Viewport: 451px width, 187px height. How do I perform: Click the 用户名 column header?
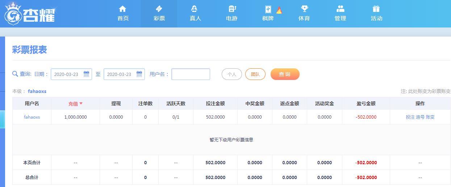coord(32,103)
